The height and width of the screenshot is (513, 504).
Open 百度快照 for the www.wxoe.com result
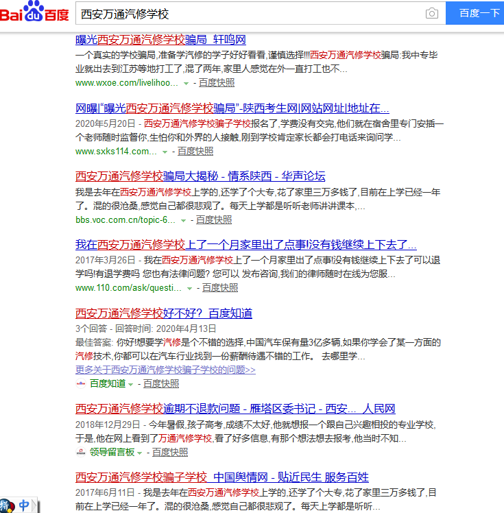[217, 82]
